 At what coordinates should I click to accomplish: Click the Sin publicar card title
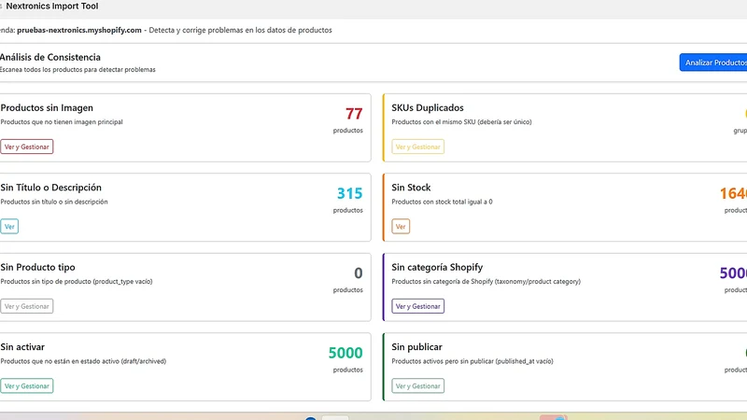pos(416,347)
